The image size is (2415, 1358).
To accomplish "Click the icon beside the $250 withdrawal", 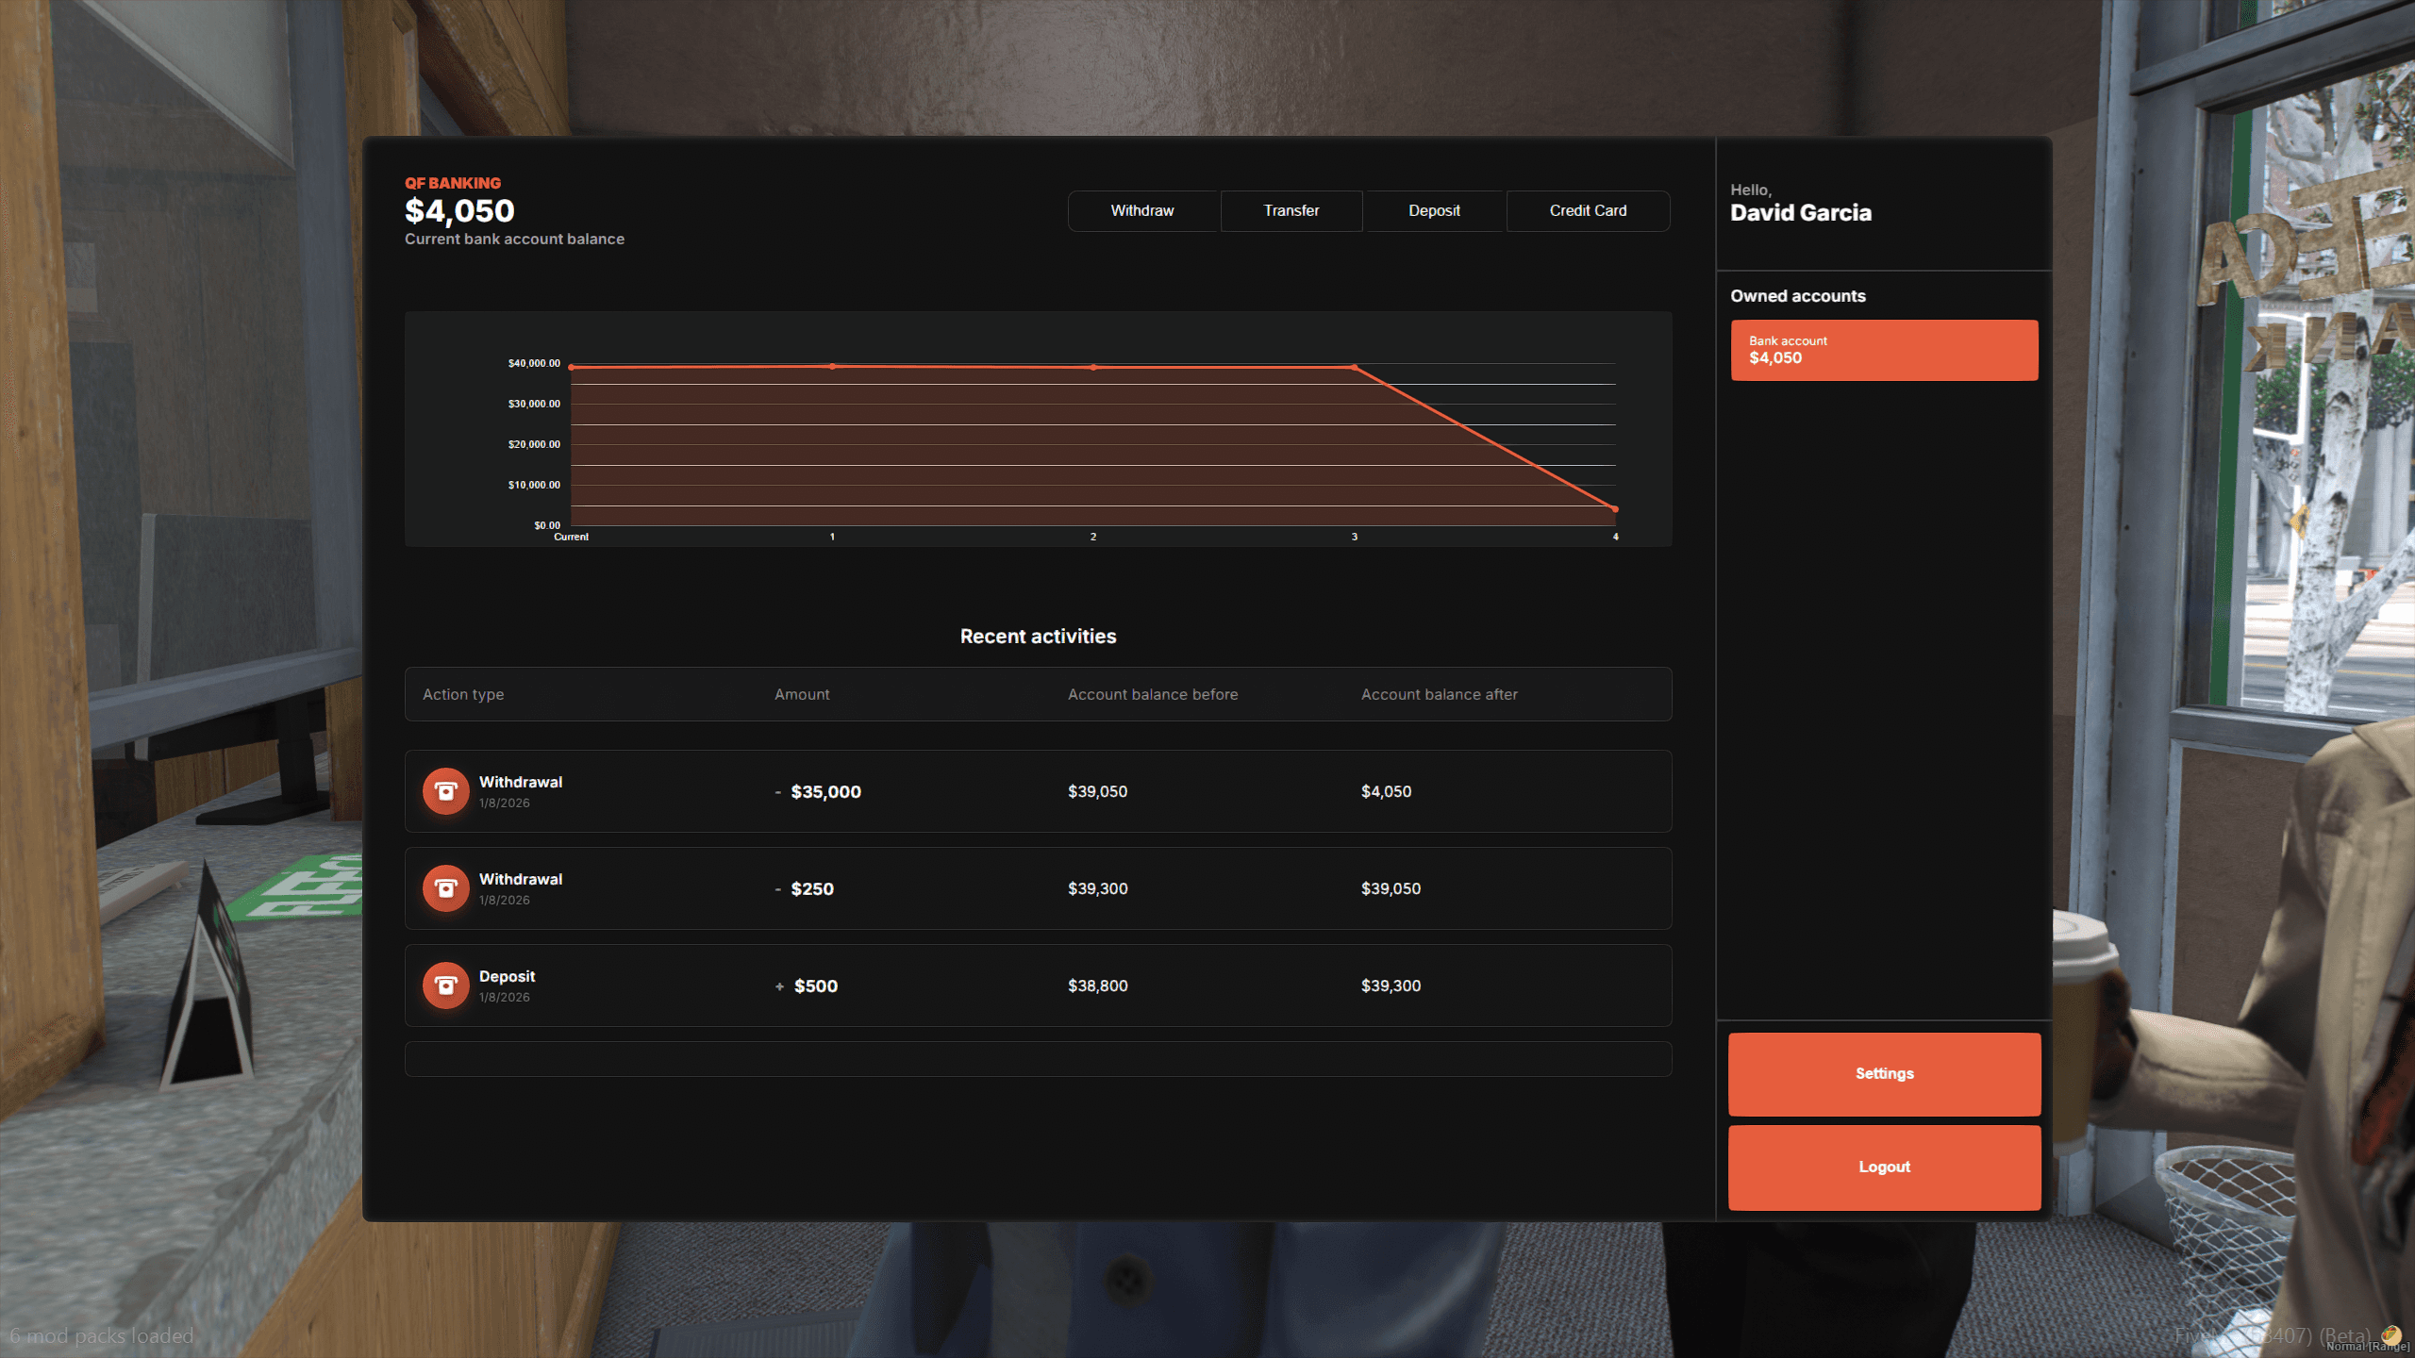I will pos(445,888).
